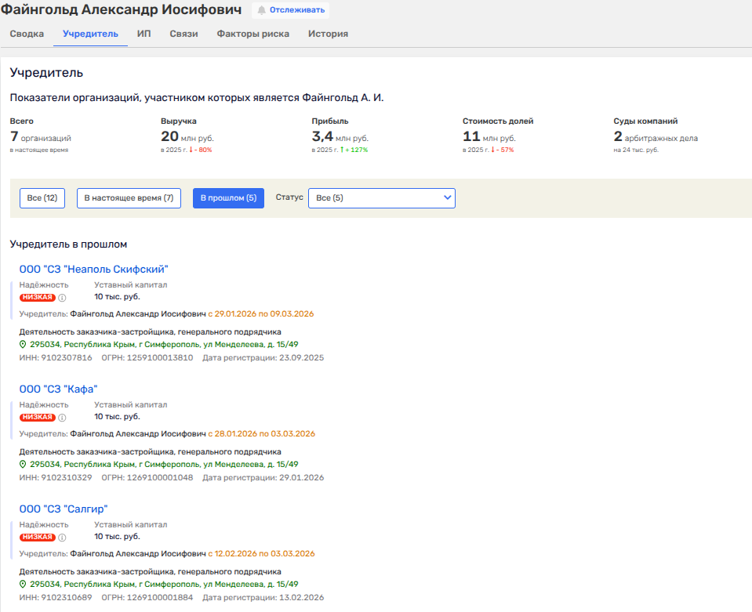Select В настоящее время (7) filter
Screen dimensions: 752x612
coord(129,198)
